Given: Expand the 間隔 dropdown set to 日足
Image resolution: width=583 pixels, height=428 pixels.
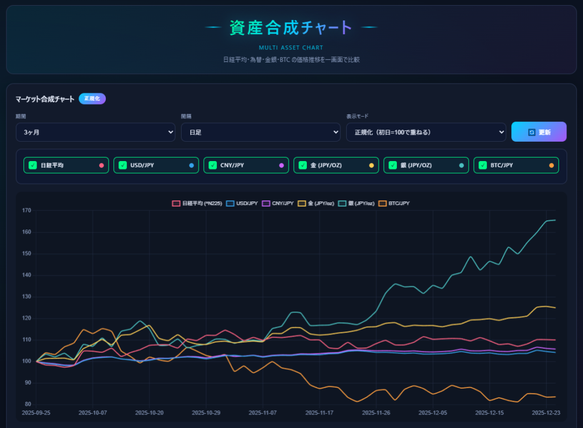Looking at the screenshot, I should (x=260, y=132).
